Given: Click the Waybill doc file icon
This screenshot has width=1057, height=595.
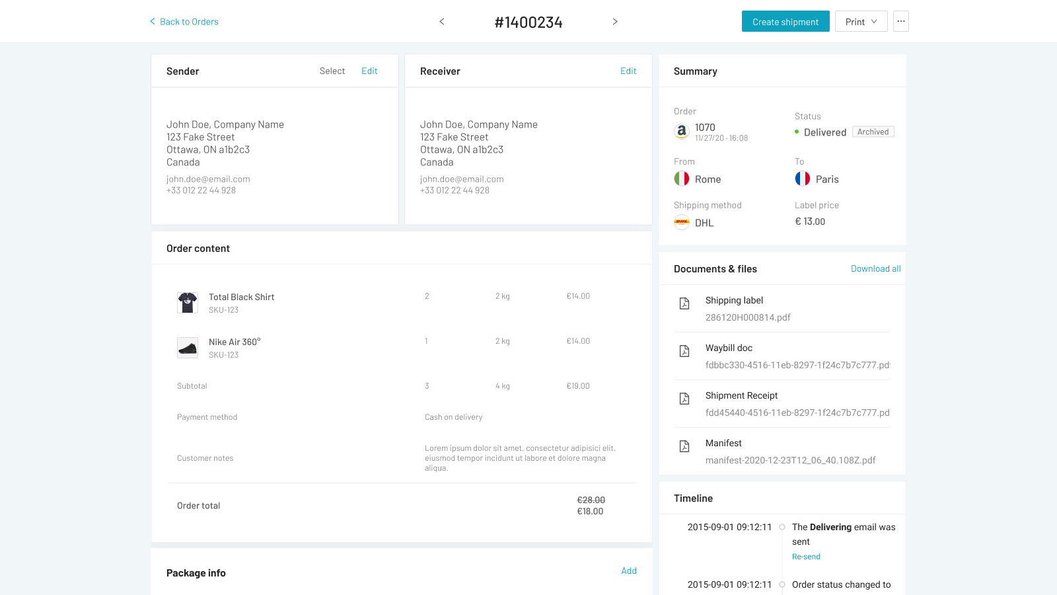Looking at the screenshot, I should pos(684,351).
